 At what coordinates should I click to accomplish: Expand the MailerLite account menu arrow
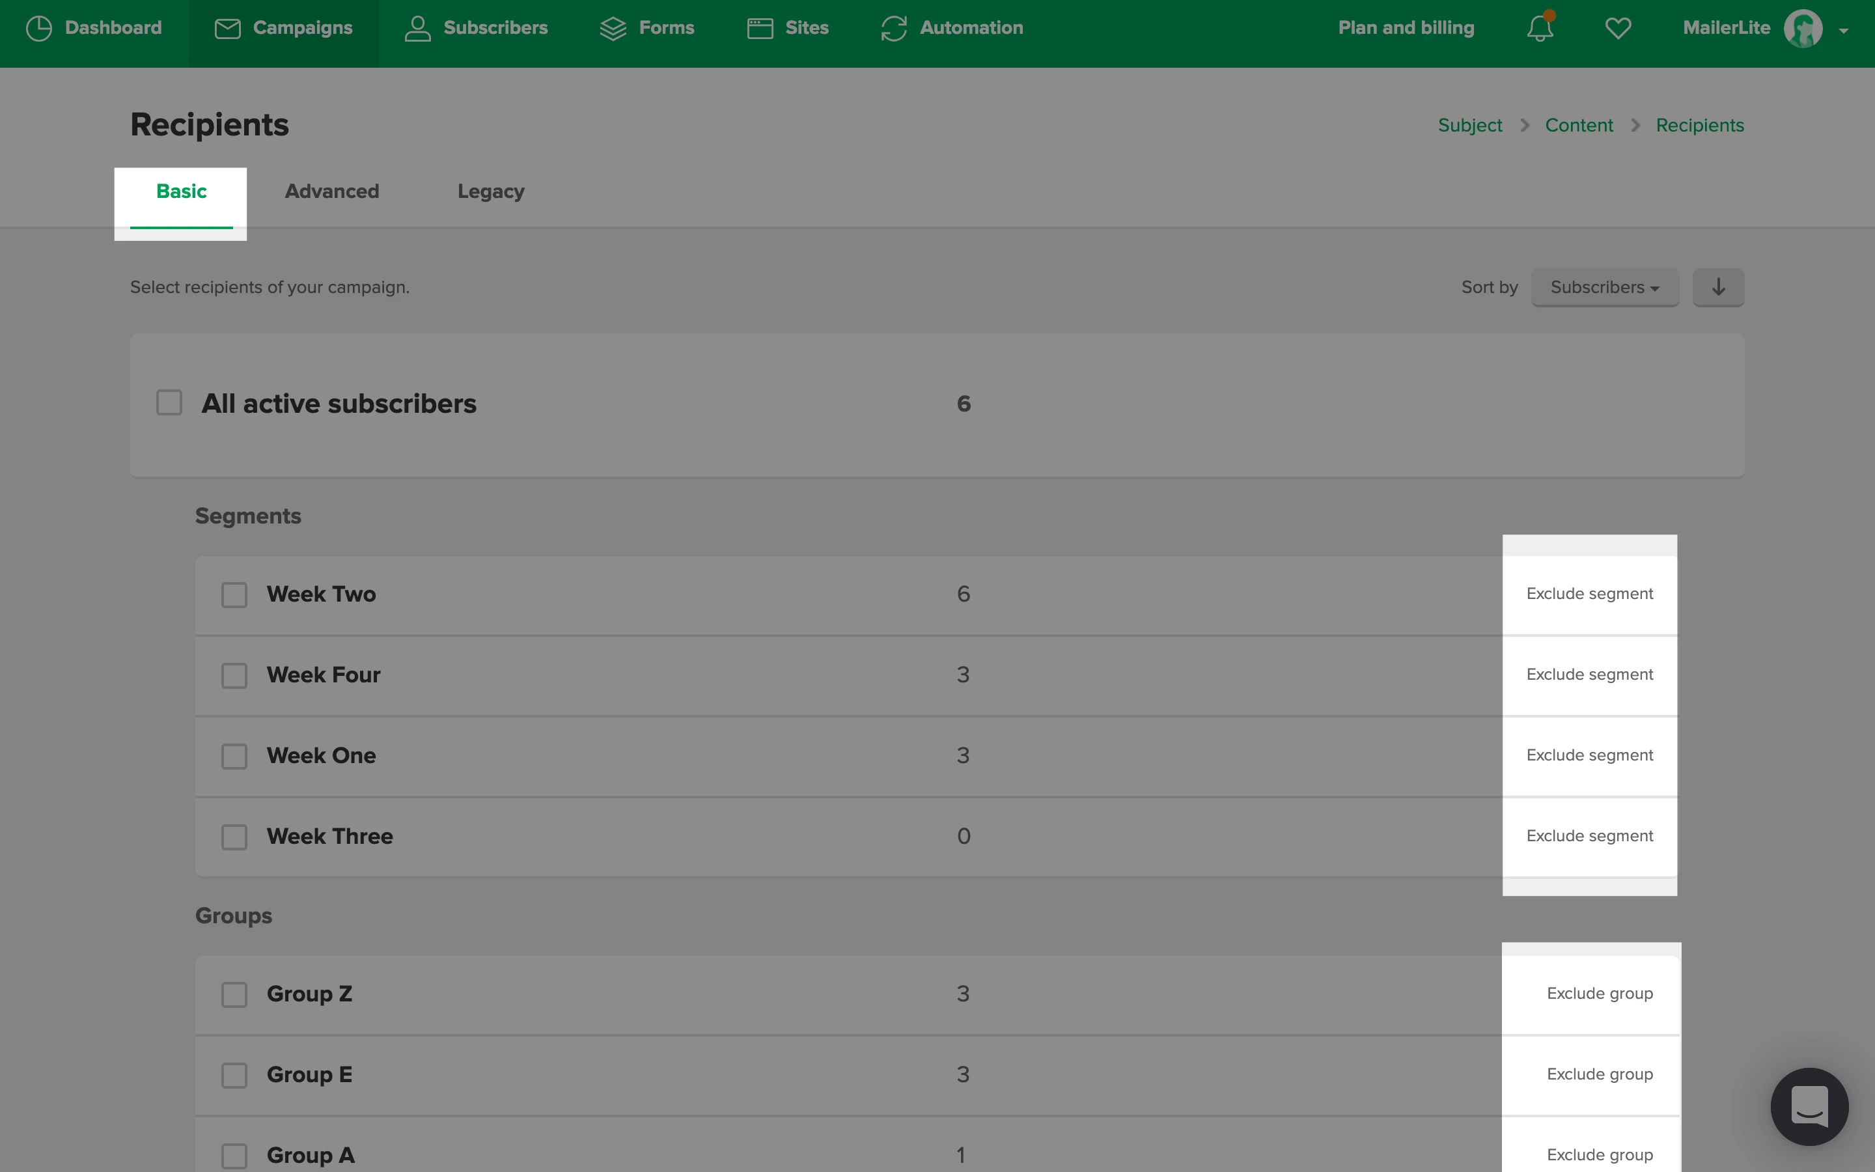point(1843,31)
